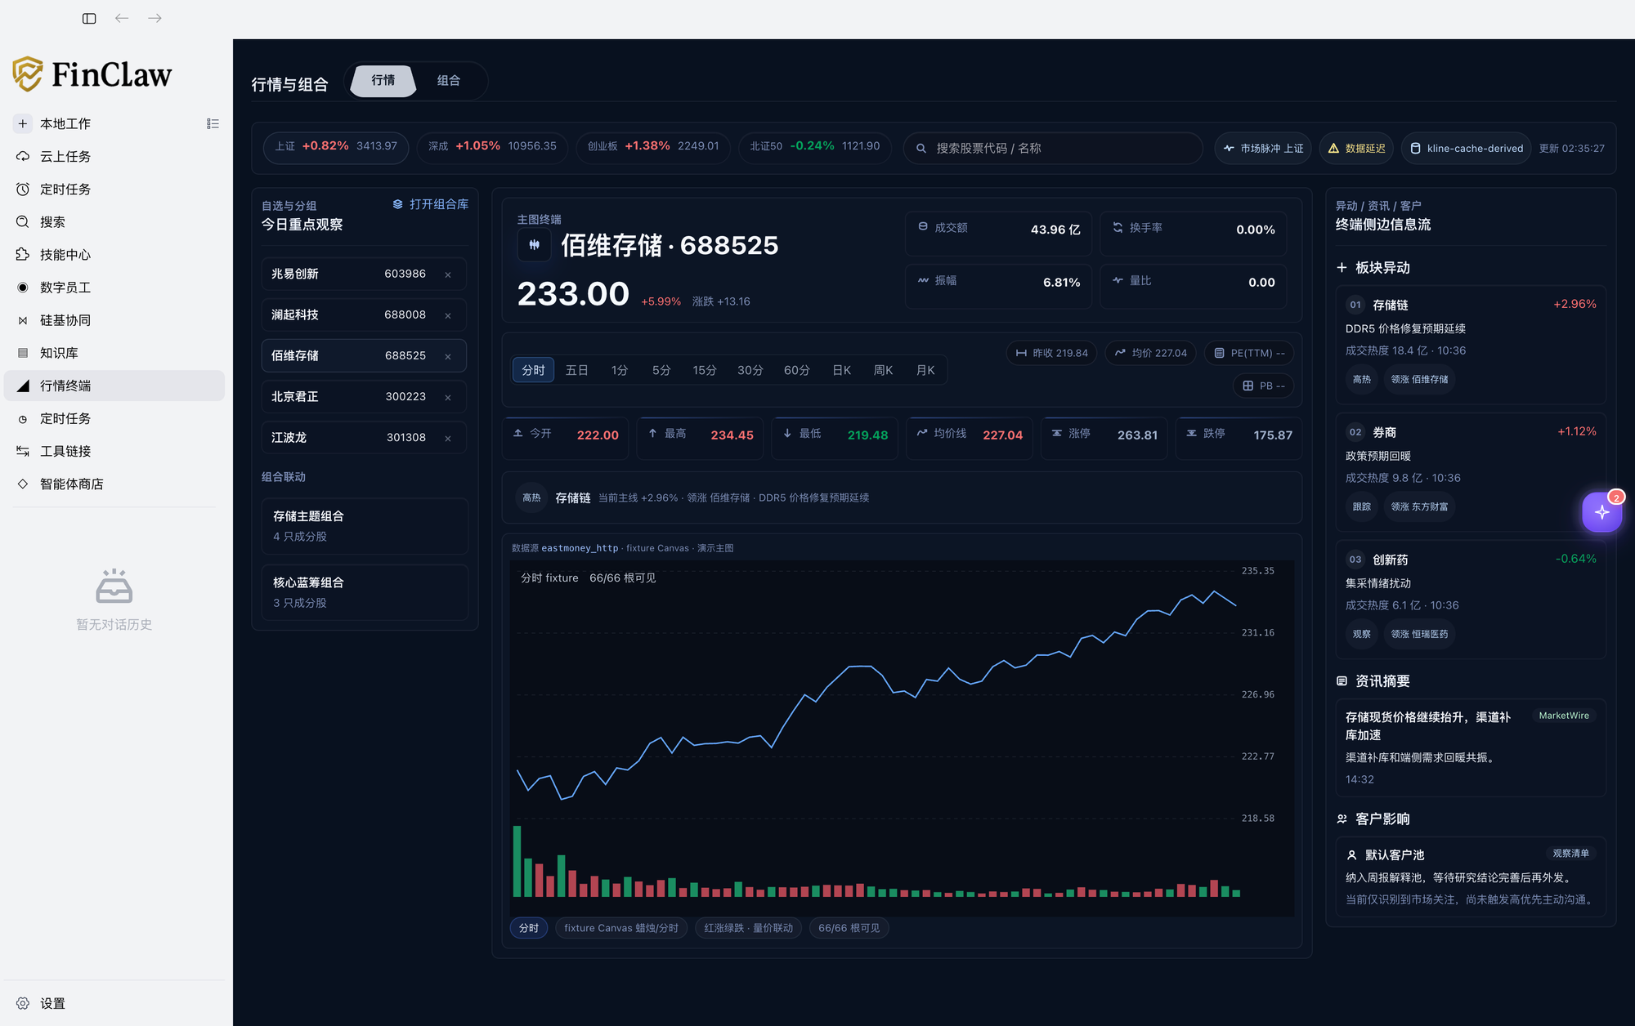Select the 五日 chart period
The width and height of the screenshot is (1635, 1026).
(577, 370)
